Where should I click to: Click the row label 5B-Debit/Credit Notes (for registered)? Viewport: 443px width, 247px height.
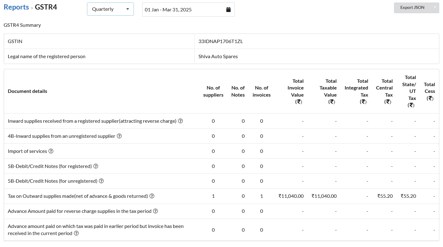point(50,166)
